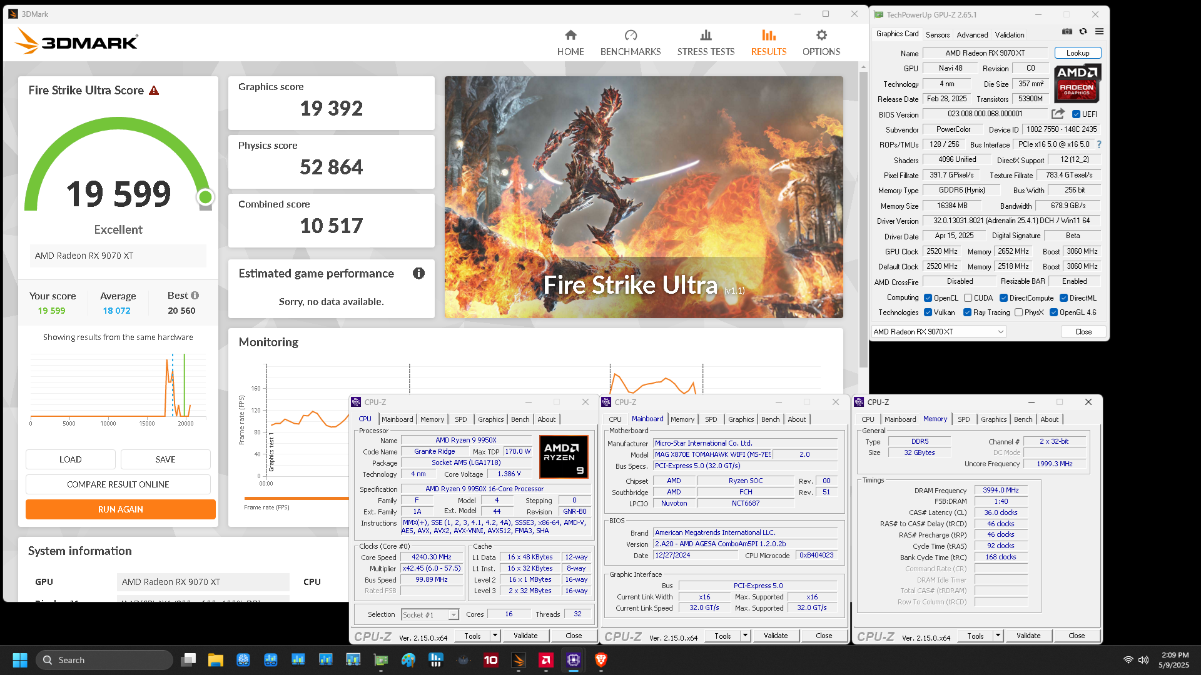Click Tools button in CPU-Z Mainboard window
The height and width of the screenshot is (675, 1201).
pos(722,636)
